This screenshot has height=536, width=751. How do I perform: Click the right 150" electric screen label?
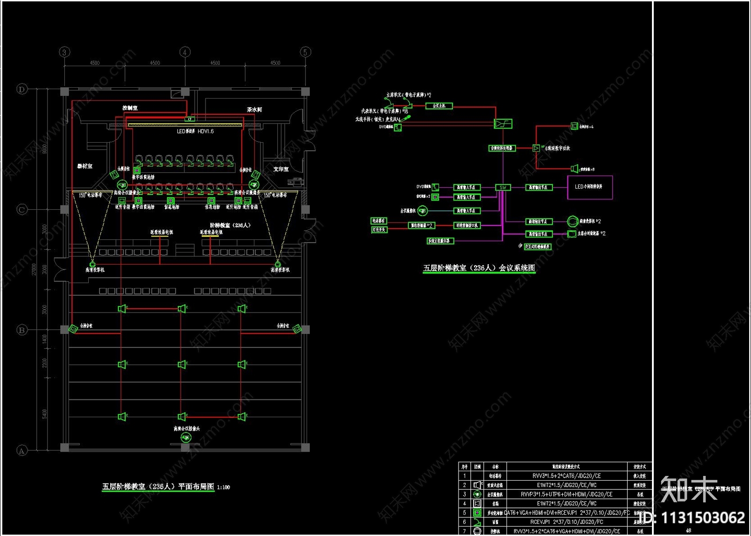click(x=276, y=195)
